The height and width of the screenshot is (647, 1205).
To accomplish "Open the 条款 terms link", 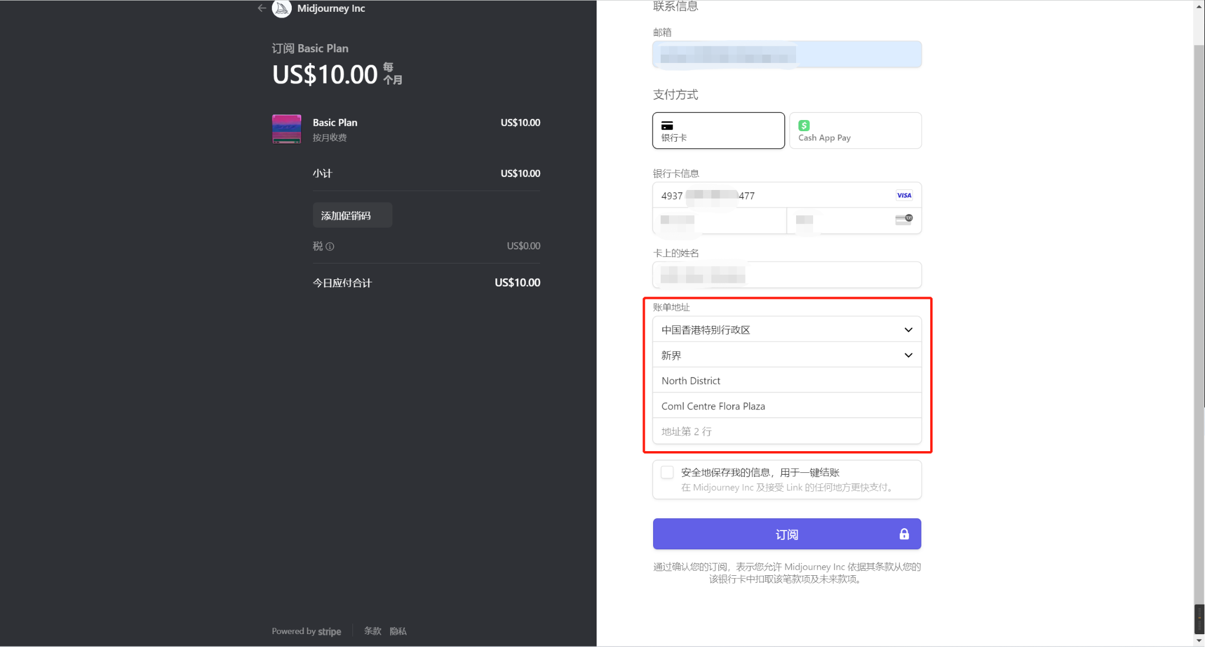I will (x=372, y=631).
